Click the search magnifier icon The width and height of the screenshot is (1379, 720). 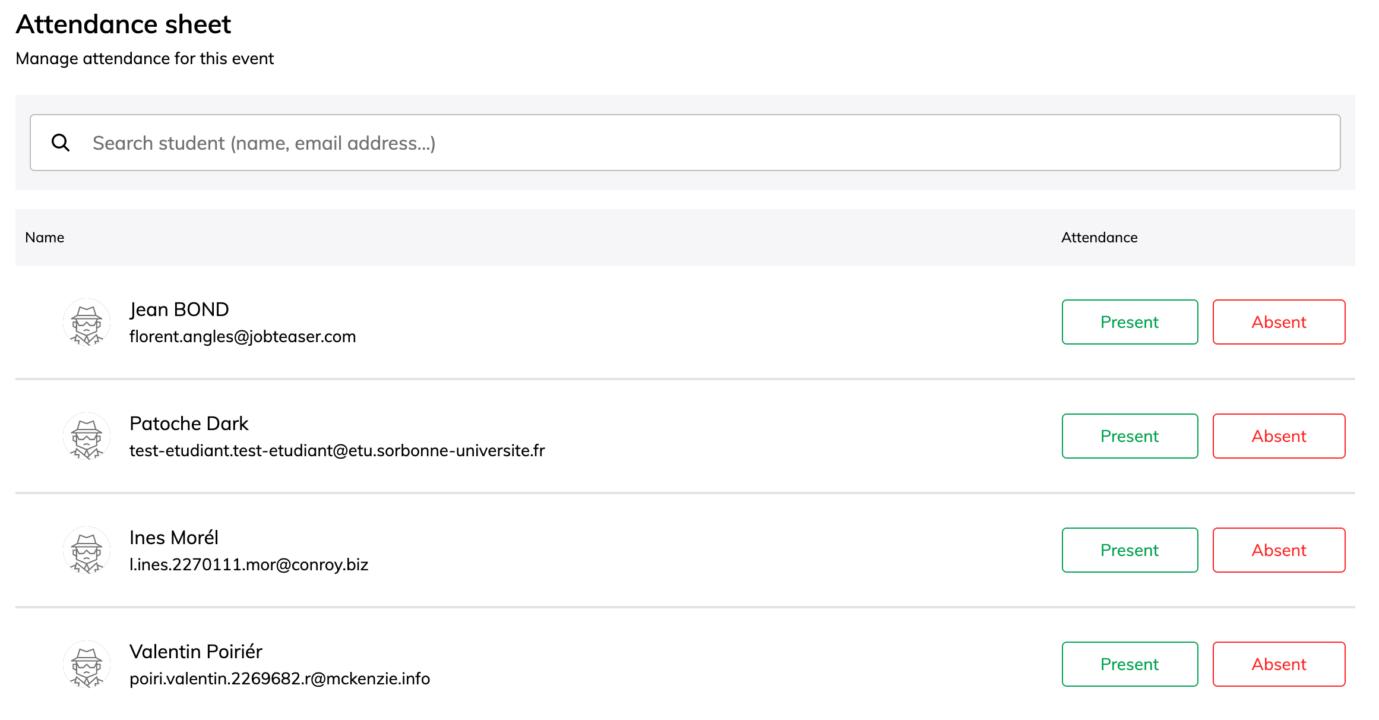[x=61, y=143]
